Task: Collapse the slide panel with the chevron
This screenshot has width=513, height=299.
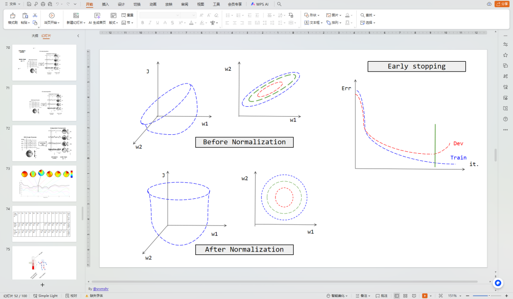Action: pos(78,36)
